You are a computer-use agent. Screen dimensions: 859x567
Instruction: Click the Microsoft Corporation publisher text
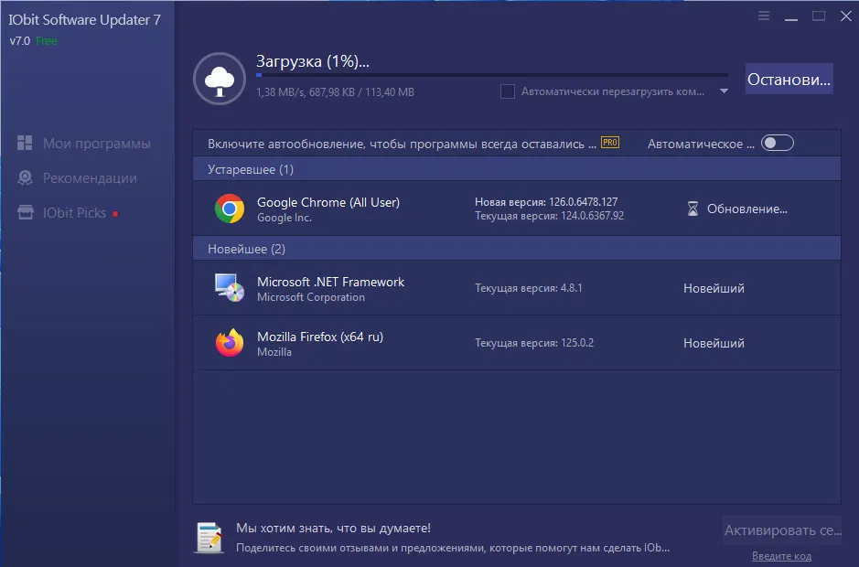311,297
